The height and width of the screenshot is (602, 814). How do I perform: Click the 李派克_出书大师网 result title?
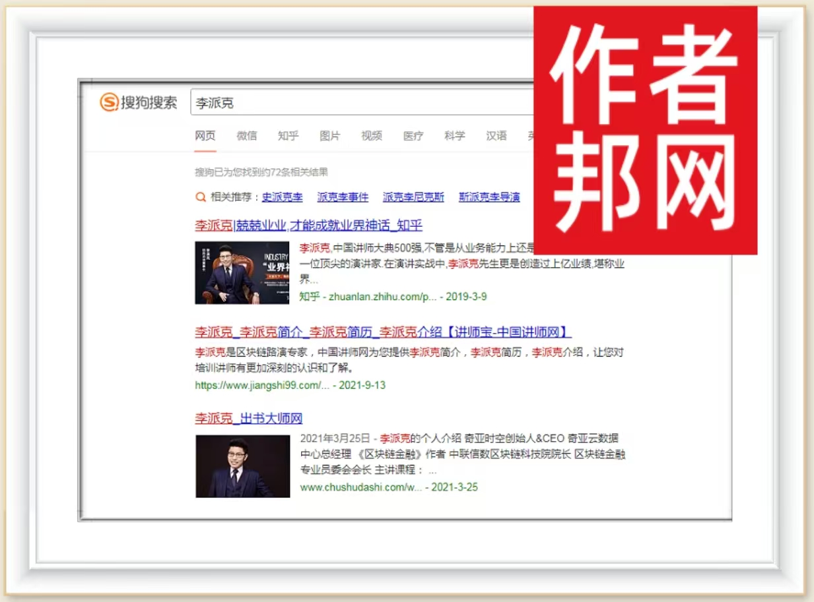[x=248, y=419]
